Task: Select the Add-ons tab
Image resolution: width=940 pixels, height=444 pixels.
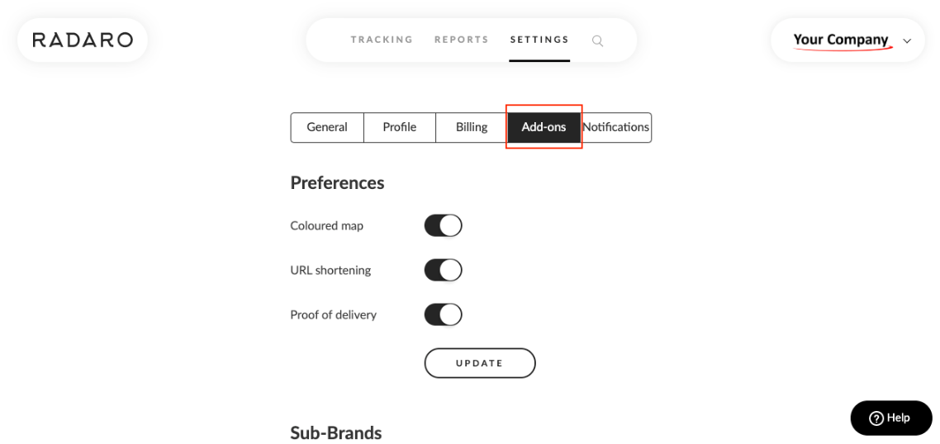Action: (x=544, y=127)
